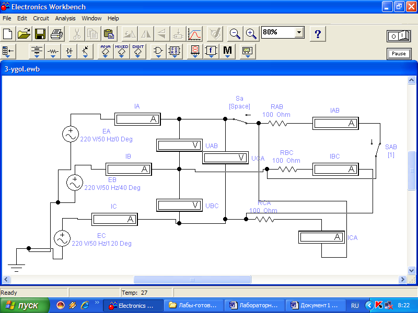Image resolution: width=418 pixels, height=313 pixels.
Task: Switch to Лабы-готов folder in taskbar
Action: (193, 305)
